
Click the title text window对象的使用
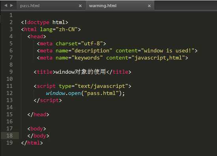[x=80, y=72]
